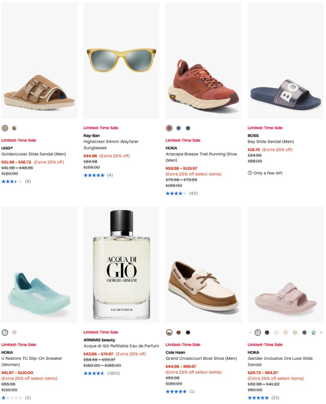The height and width of the screenshot is (404, 326).
Task: Open the Ray-Ban Highstreet Wayfarer Sunglasses link
Action: pos(111,144)
